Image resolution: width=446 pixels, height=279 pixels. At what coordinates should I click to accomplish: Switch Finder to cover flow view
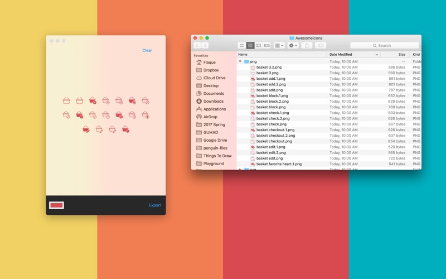tap(266, 46)
